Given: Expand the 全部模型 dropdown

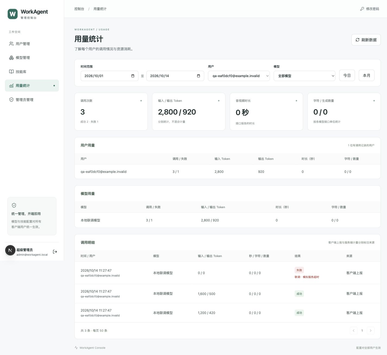Looking at the screenshot, I should click(x=304, y=76).
